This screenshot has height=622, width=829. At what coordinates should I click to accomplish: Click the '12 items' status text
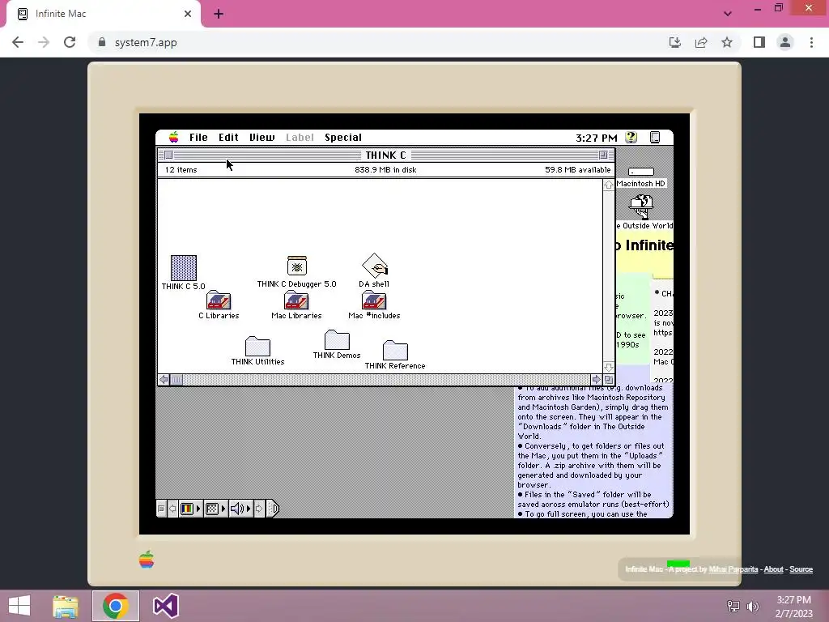(x=181, y=170)
